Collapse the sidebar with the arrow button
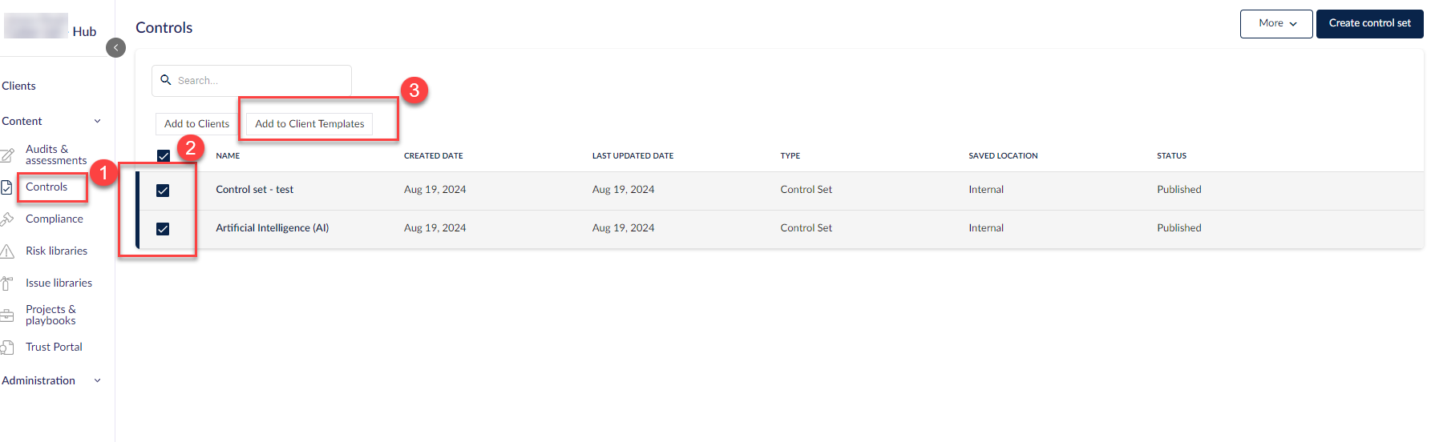Viewport: 1439px width, 442px height. (x=115, y=48)
